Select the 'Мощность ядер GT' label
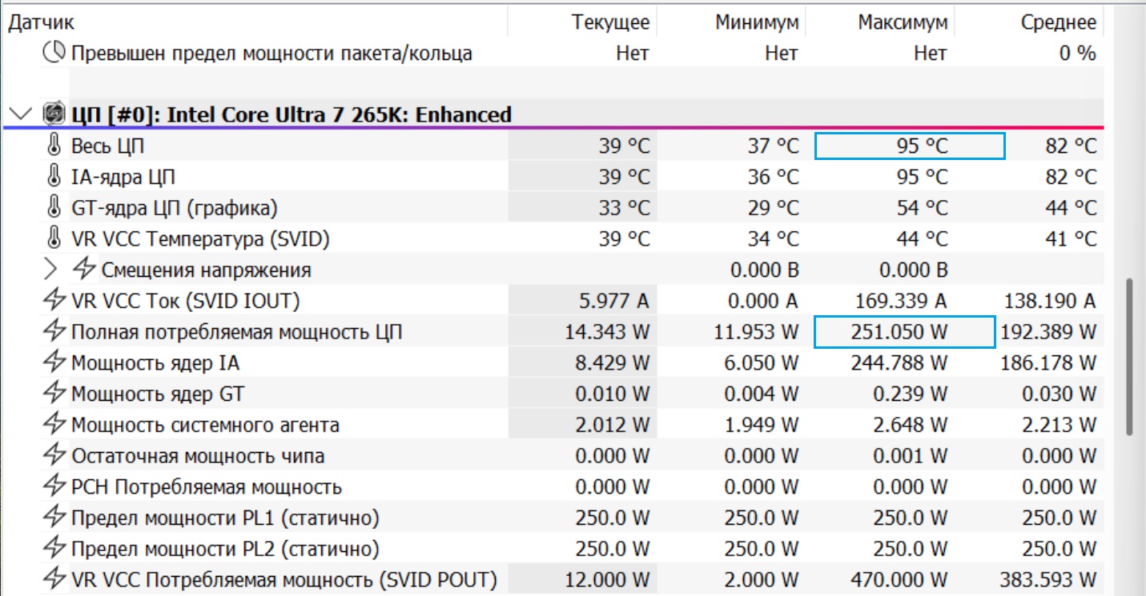1146x596 pixels. [158, 394]
